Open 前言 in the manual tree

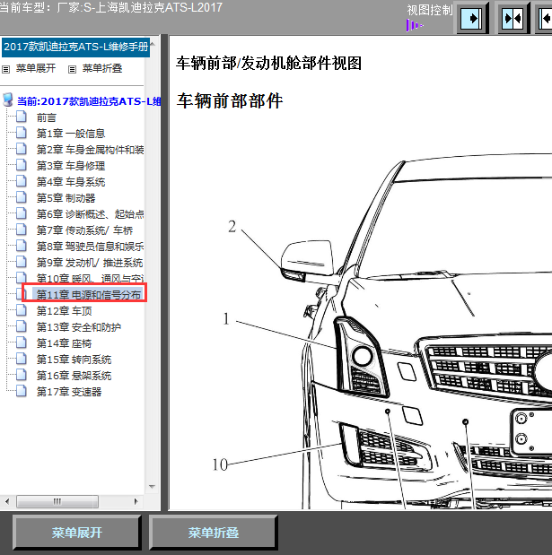[47, 117]
